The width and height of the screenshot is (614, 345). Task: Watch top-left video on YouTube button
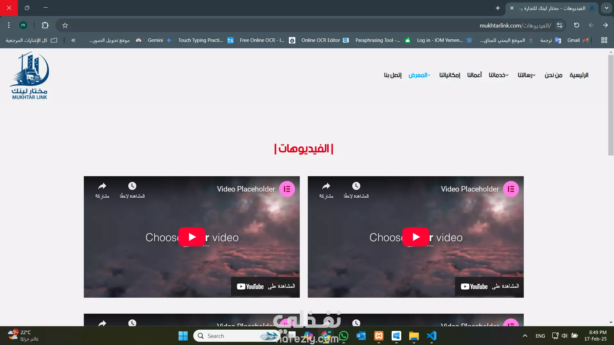point(266,286)
